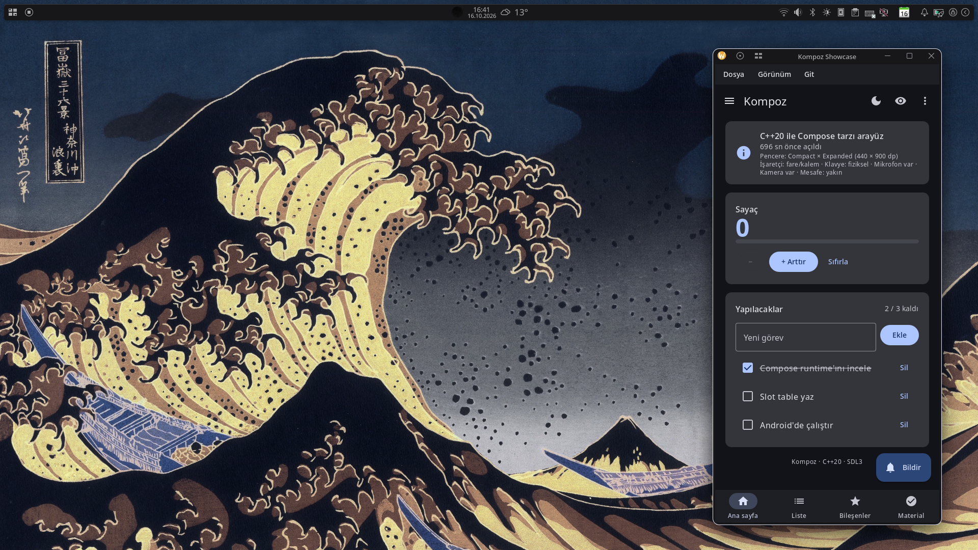Toggle dark mode with the moon icon
The image size is (978, 550).
coord(876,101)
